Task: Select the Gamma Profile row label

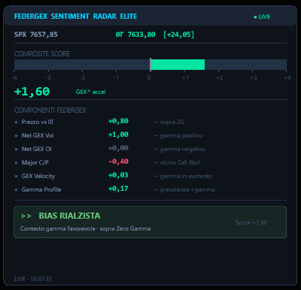Action: (41, 189)
